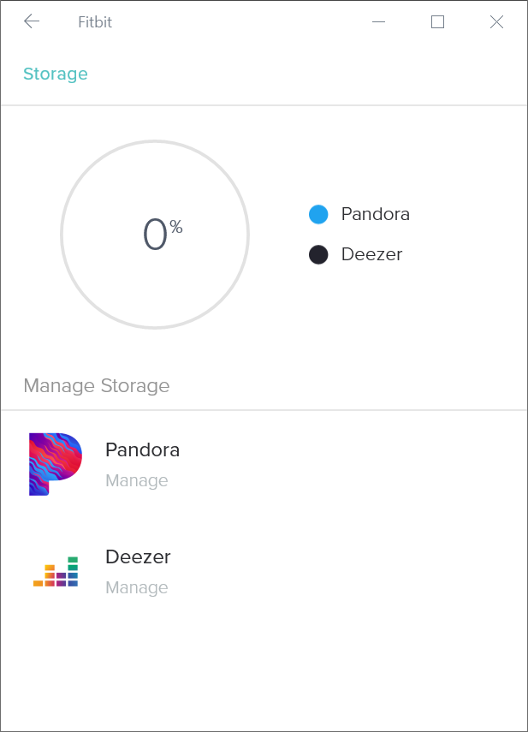Open the Deezer equalizer logo icon

(56, 571)
